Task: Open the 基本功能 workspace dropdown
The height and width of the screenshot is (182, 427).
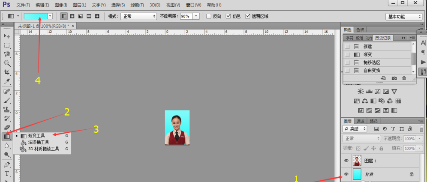Action: pyautogui.click(x=403, y=17)
